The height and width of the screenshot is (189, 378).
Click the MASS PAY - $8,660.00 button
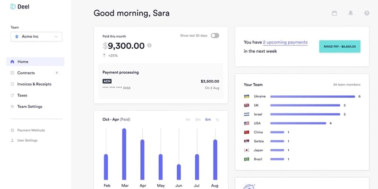coord(340,46)
